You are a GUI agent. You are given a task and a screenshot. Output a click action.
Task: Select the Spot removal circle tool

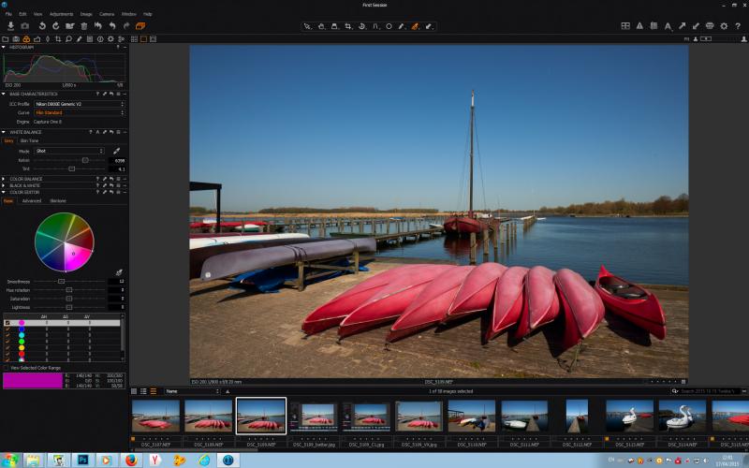389,26
